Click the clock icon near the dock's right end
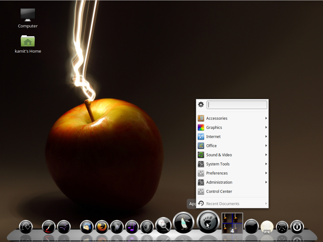 point(282,226)
